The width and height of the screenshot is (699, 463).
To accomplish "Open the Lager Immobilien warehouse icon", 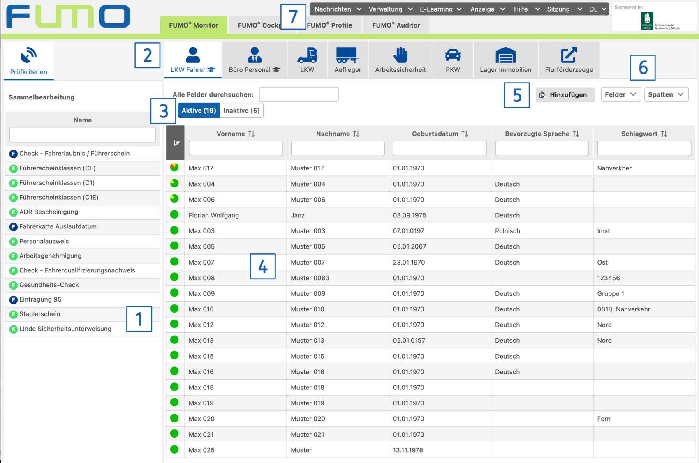I will (x=505, y=55).
